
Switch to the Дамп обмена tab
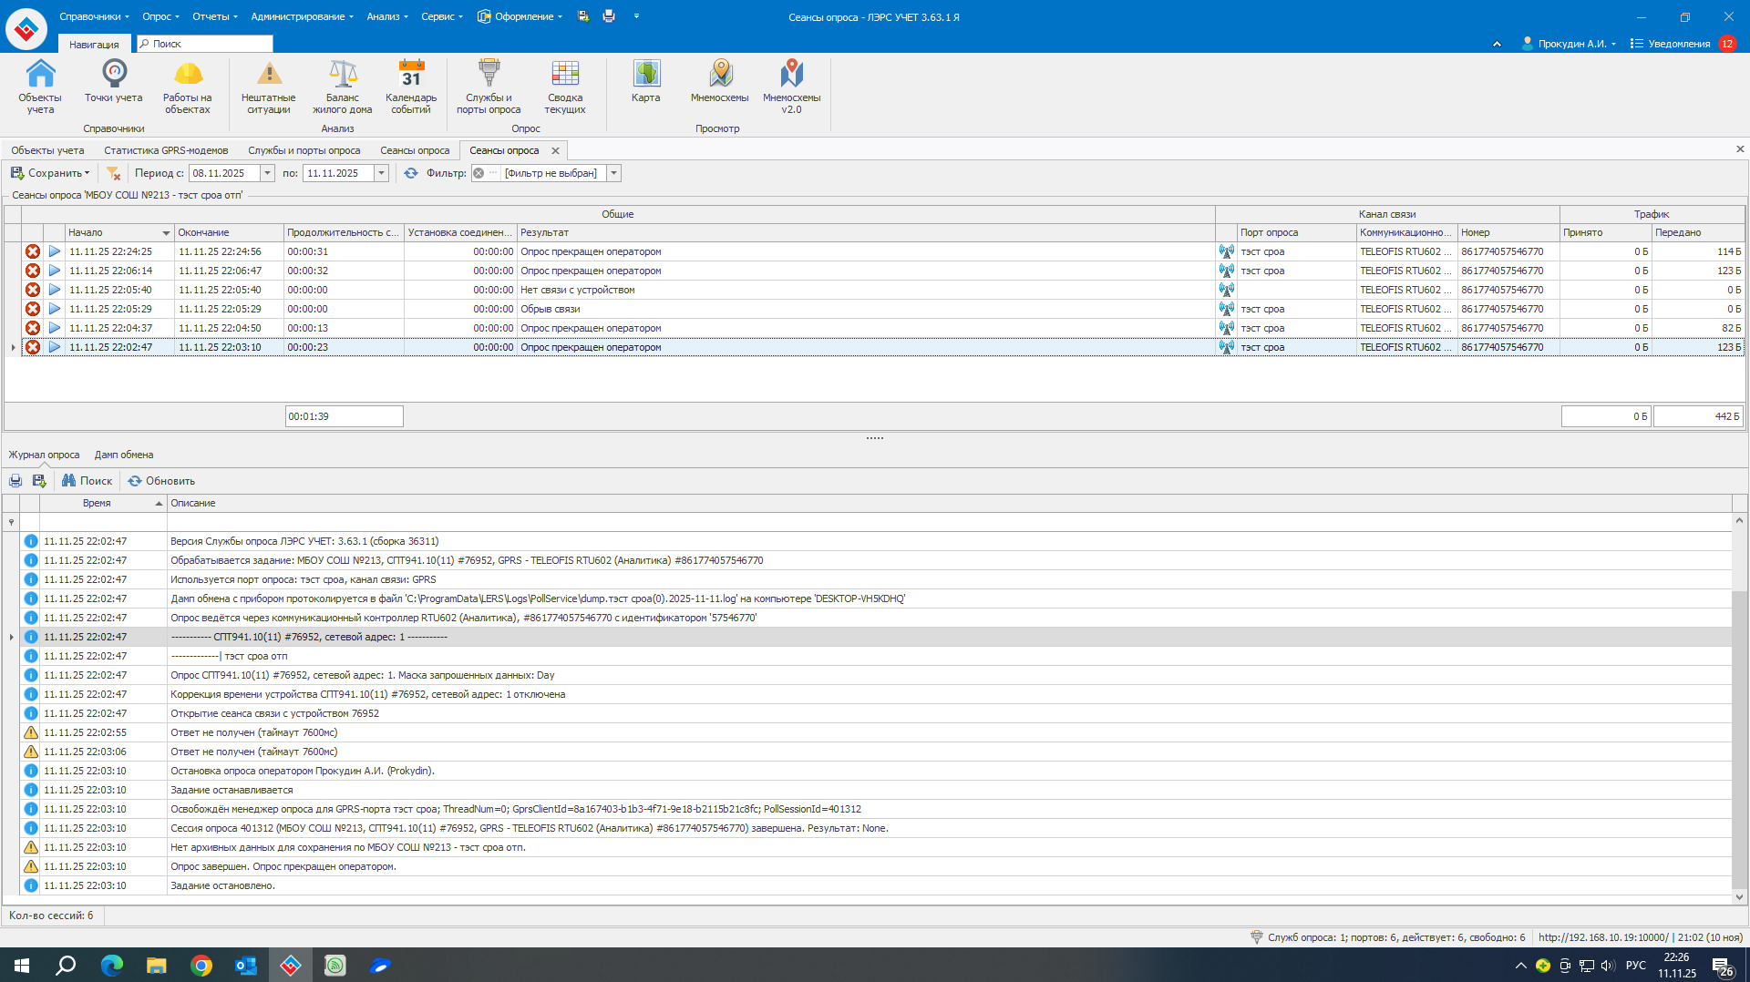pos(124,455)
